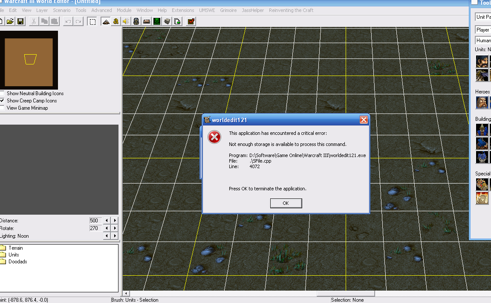Select the hero portrait under Heroes
Image resolution: width=491 pixels, height=303 pixels.
482,102
